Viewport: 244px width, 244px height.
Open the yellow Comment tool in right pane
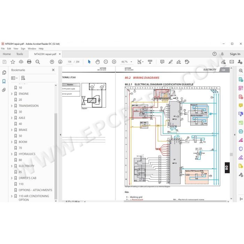[x=241, y=106]
